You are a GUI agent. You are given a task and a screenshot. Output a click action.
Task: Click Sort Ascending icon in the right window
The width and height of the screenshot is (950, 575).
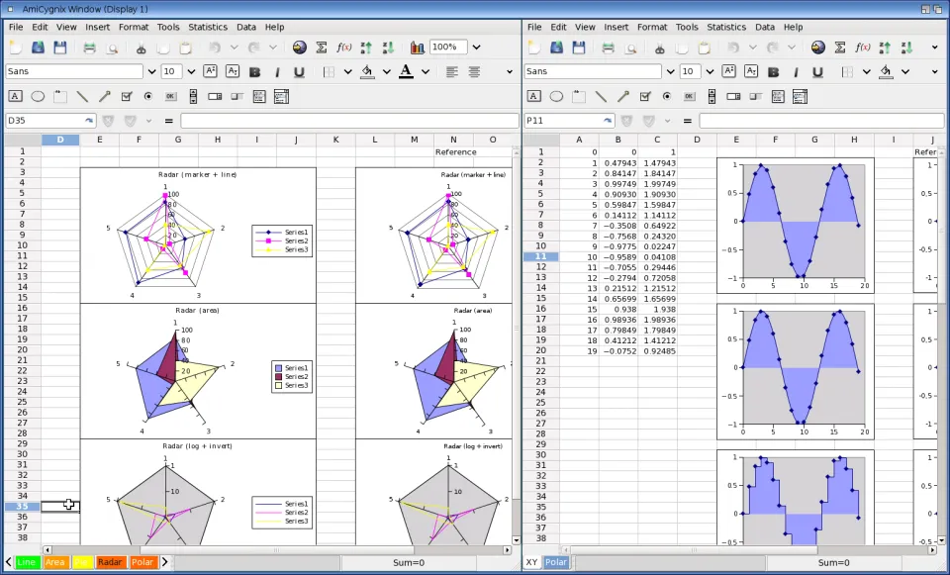pyautogui.click(x=885, y=48)
